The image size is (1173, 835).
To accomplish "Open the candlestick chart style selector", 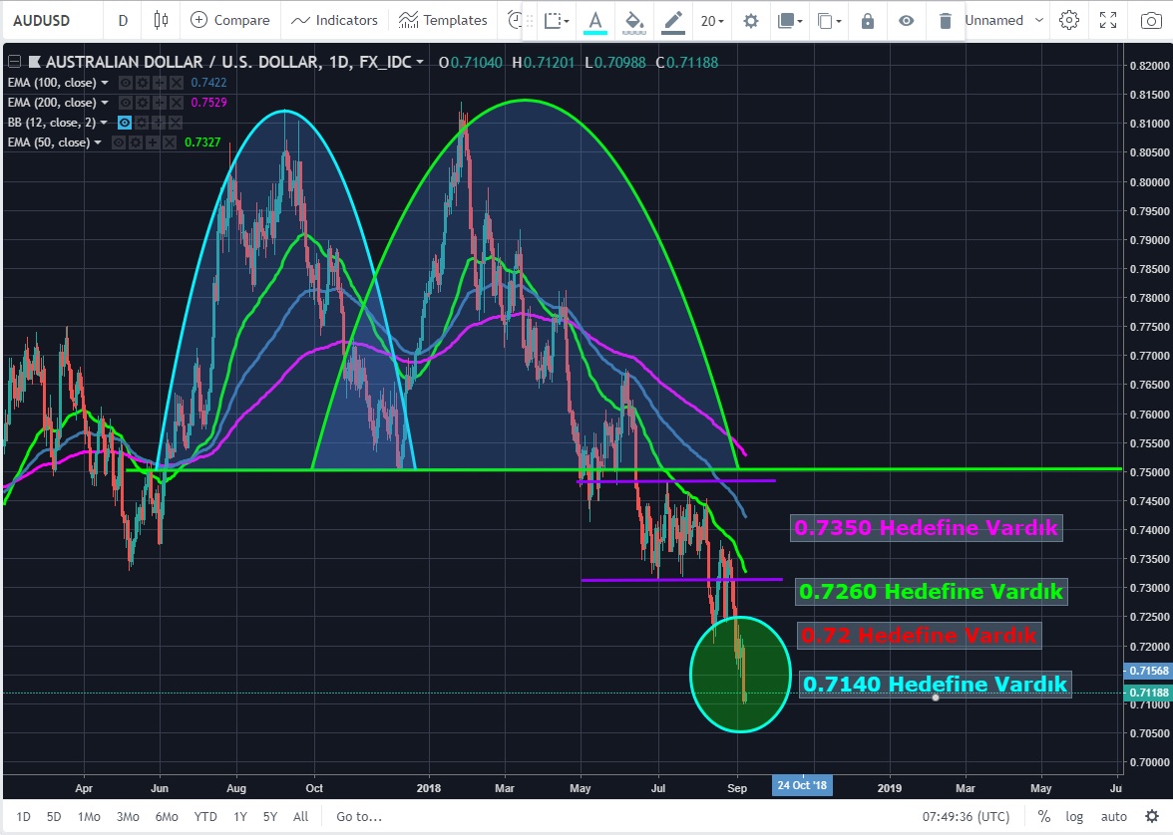I will coord(162,20).
